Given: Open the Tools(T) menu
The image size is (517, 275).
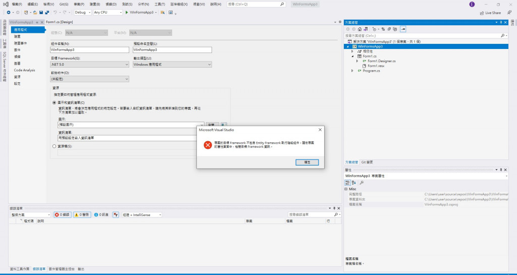Looking at the screenshot, I should (160, 4).
